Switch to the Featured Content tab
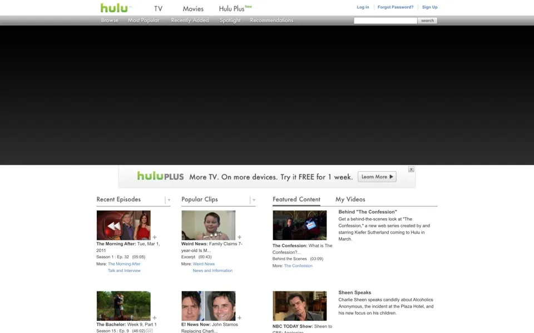This screenshot has width=534, height=333. 296,199
